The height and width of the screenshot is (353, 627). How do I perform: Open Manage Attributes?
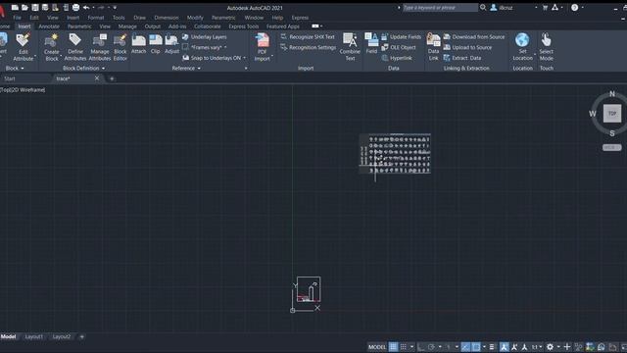tap(100, 47)
